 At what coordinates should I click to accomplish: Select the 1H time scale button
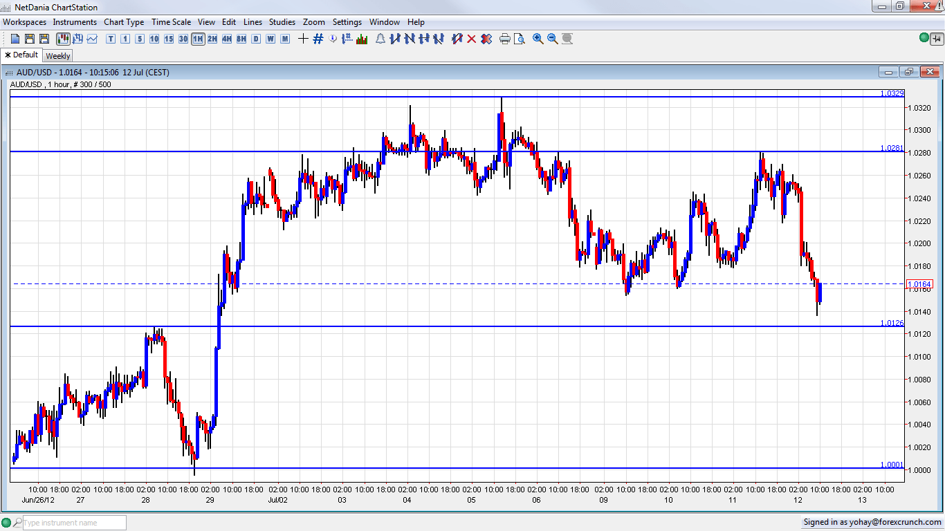point(198,39)
